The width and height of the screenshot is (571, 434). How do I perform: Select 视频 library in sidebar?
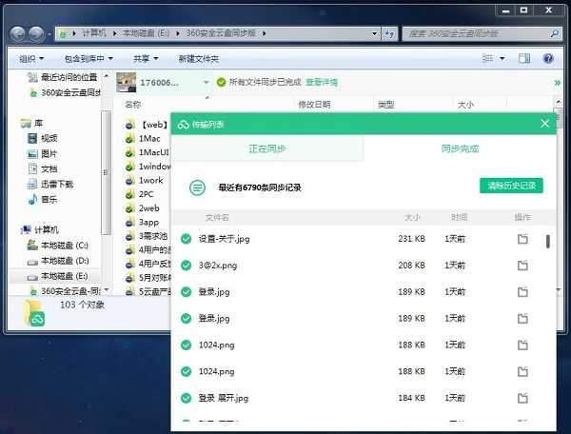click(x=43, y=138)
